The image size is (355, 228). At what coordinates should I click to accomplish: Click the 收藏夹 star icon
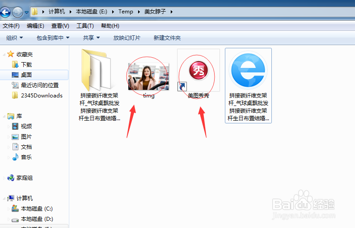click(11, 54)
